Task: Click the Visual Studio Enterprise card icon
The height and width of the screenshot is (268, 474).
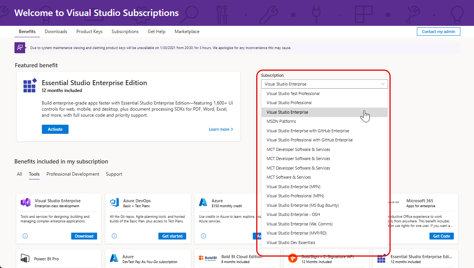Action: [x=25, y=203]
